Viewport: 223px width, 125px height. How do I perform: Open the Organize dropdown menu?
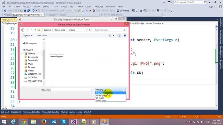(x=27, y=35)
